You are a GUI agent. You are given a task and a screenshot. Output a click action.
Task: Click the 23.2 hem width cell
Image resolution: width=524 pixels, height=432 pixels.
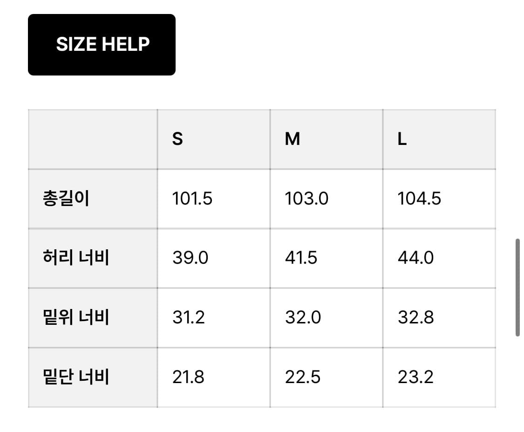point(415,377)
